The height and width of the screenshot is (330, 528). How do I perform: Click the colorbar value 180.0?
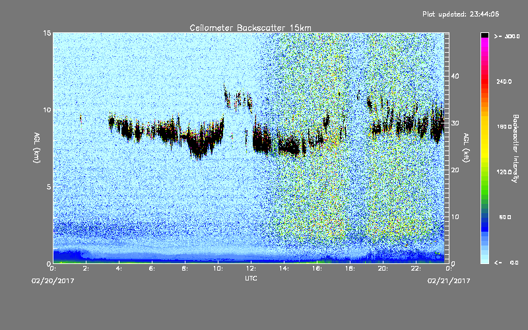click(504, 127)
